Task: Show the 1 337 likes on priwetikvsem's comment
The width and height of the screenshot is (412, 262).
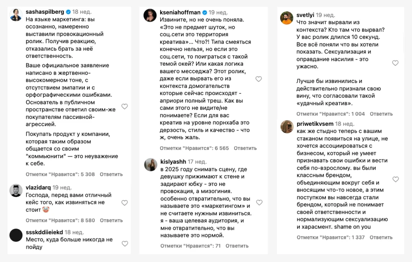Action: click(x=331, y=237)
